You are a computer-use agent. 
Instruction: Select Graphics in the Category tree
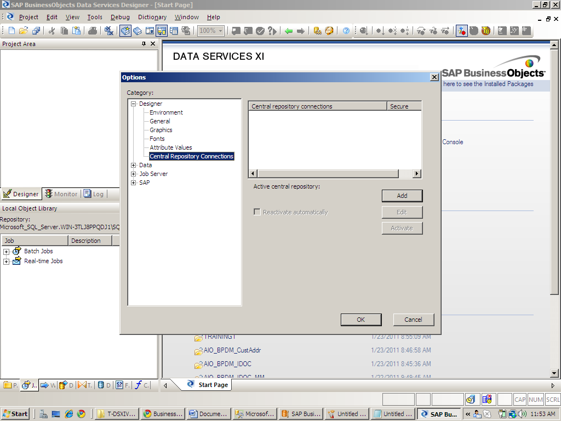tap(161, 130)
